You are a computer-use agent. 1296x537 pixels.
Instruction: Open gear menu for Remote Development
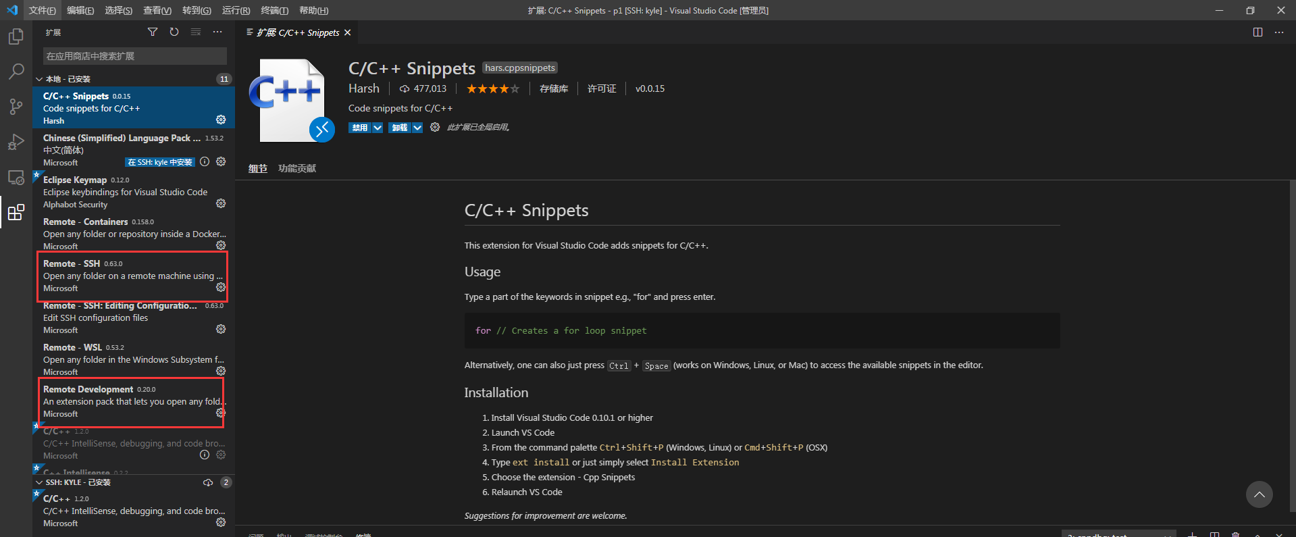click(220, 413)
